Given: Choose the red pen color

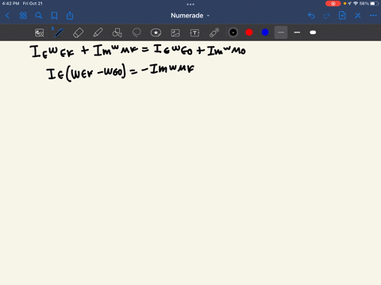Looking at the screenshot, I should 249,32.
